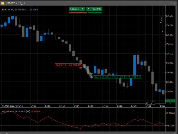The width and height of the screenshot is (178, 134).
Task: Click the grip handle in the countdown box
Action: point(148,103)
